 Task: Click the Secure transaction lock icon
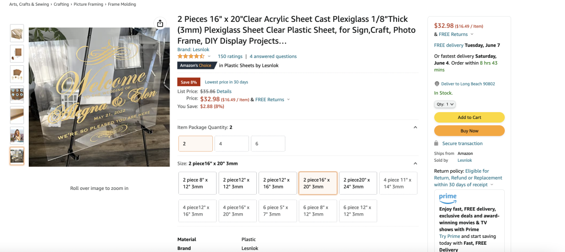(436, 143)
